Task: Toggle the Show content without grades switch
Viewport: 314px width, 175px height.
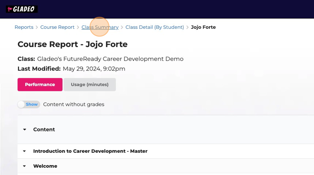Action: point(28,104)
